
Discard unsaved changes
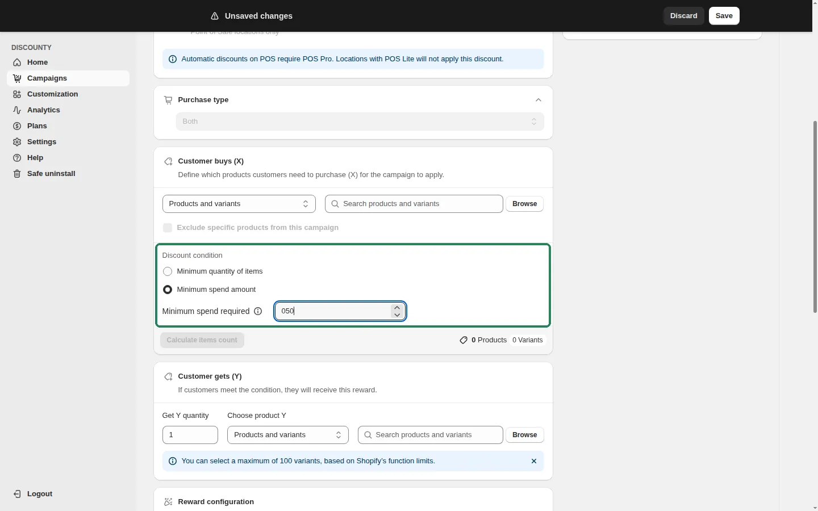(x=683, y=16)
